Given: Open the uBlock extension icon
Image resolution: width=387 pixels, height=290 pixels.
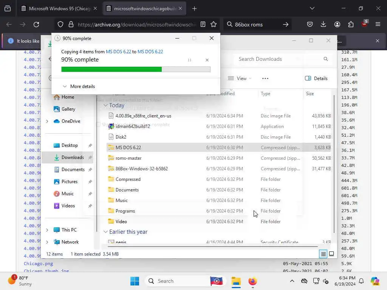Looking at the screenshot, I should (x=364, y=24).
